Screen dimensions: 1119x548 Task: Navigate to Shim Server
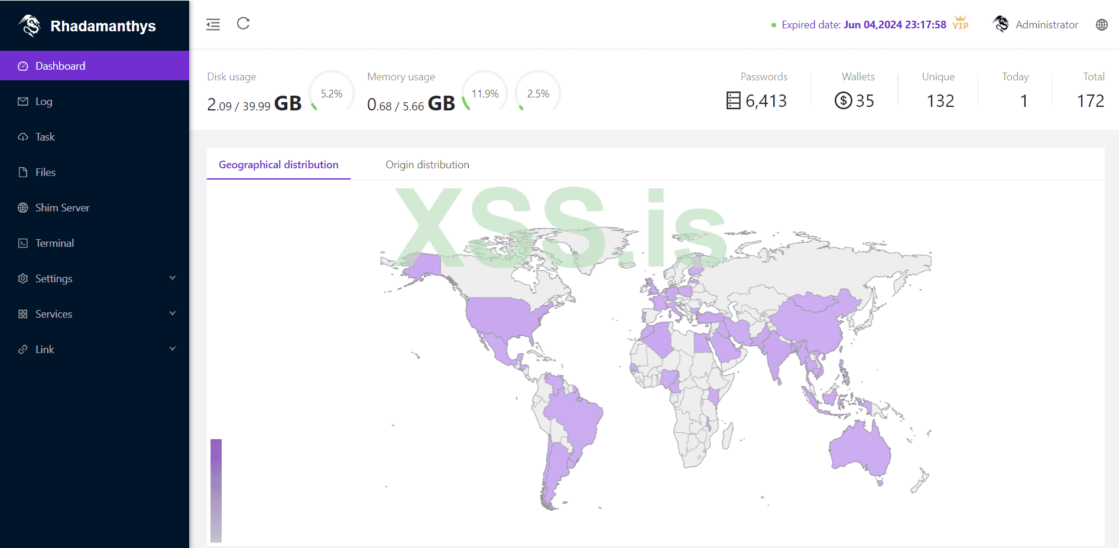coord(95,208)
